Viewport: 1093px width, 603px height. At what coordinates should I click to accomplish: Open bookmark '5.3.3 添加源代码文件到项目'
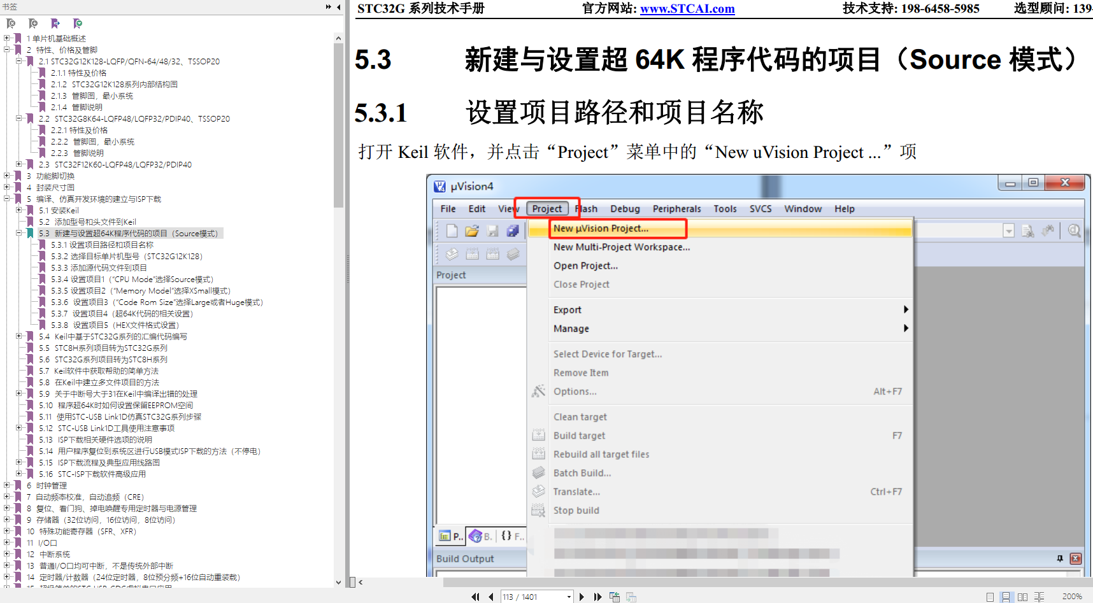click(99, 268)
